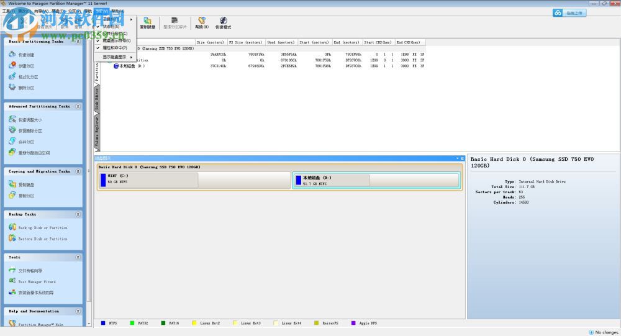Screen dimensions: 621x336
Task: Click the 恢复删除分区 icon
Action: coord(12,130)
